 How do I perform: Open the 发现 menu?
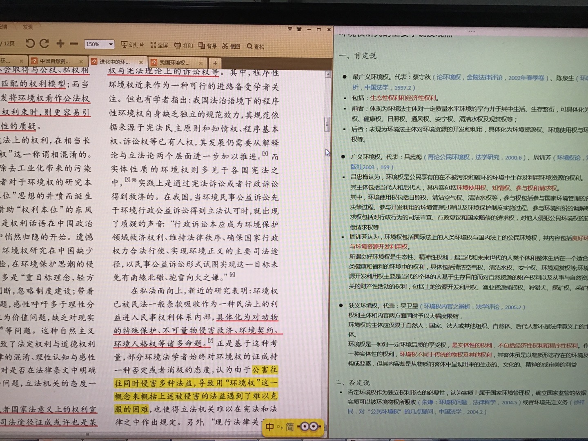coord(28,27)
